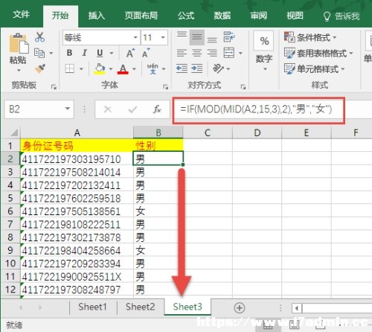Click the add new sheet plus button
This screenshot has width=372, height=332.
[240, 307]
